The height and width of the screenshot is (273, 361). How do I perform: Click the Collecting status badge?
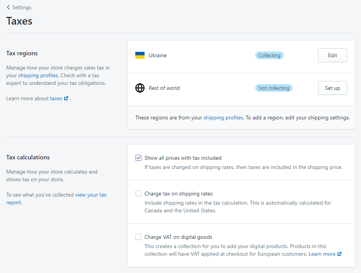tap(269, 55)
